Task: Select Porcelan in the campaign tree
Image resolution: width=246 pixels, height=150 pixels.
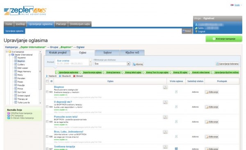Action: (21, 78)
